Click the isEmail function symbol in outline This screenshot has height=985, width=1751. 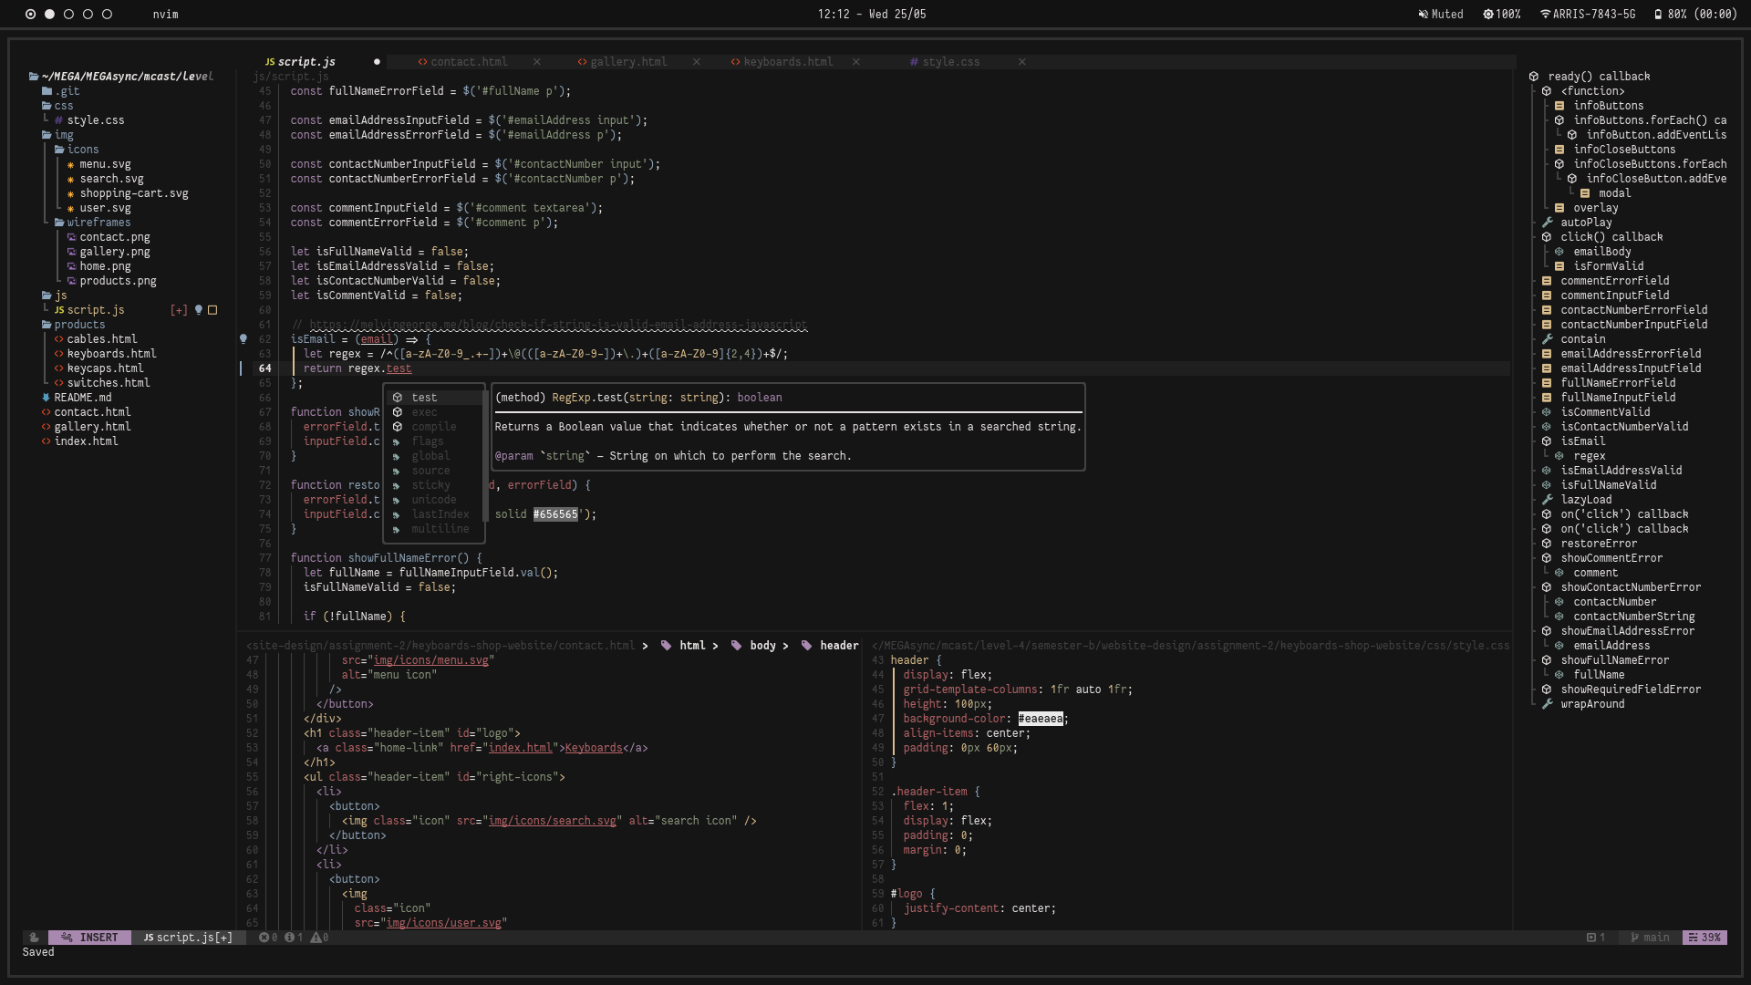[x=1582, y=441]
